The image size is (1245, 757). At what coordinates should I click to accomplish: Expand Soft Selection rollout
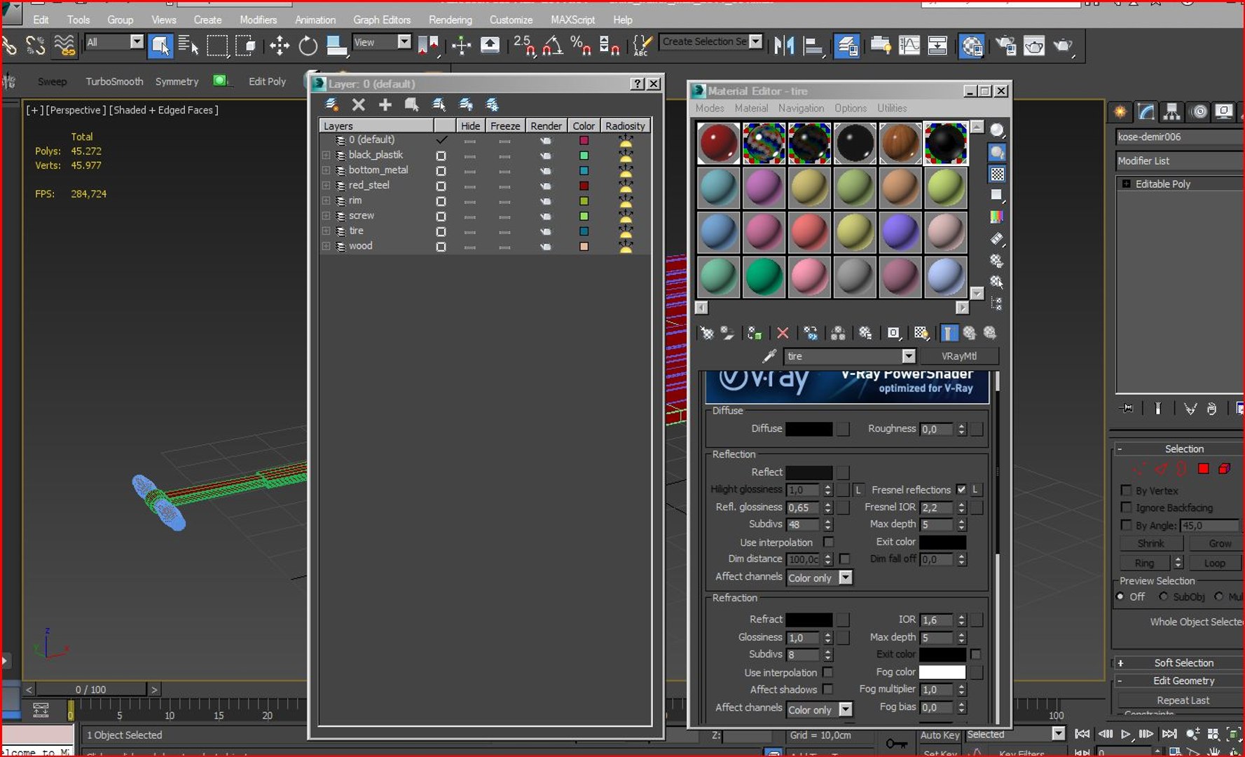coord(1183,662)
